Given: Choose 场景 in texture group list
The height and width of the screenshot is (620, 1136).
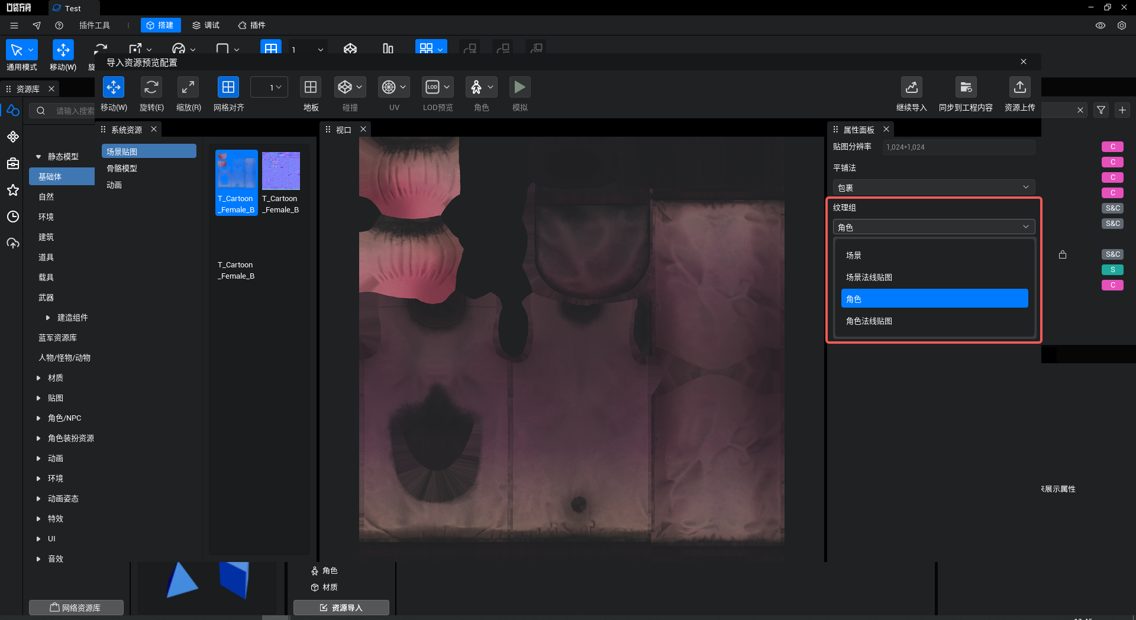Looking at the screenshot, I should pyautogui.click(x=934, y=256).
